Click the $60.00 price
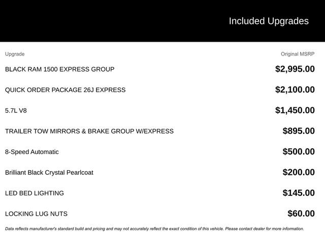 [301, 214]
